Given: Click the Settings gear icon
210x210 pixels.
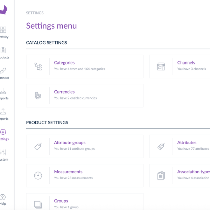Looking at the screenshot, I should [3, 132].
